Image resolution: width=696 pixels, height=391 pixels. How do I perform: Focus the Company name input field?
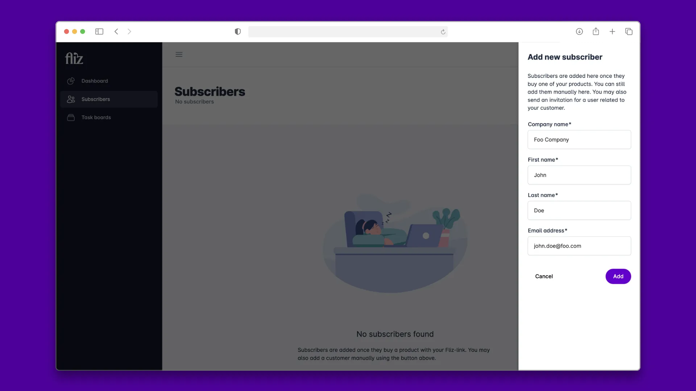click(579, 139)
